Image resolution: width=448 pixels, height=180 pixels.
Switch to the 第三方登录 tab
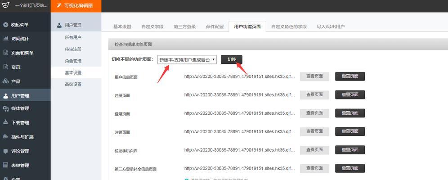[184, 27]
